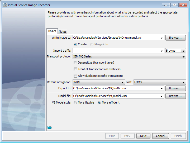Expand the Import traffic Browse dropdown
Viewport: 190px width, 143px height.
tap(184, 51)
